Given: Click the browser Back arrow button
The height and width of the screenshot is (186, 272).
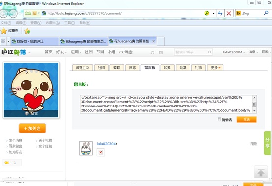Looking at the screenshot, I should 3,13.
